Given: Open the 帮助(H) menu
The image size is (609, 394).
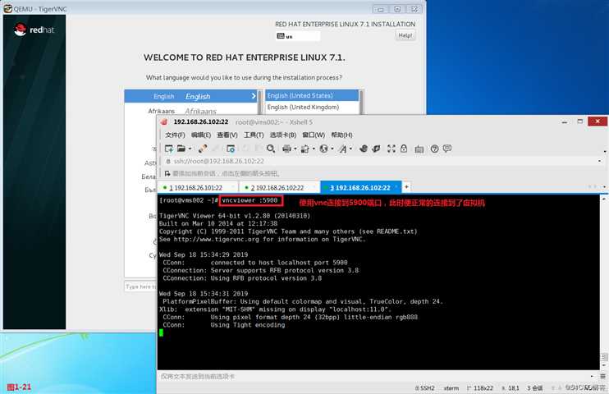Looking at the screenshot, I should (341, 135).
